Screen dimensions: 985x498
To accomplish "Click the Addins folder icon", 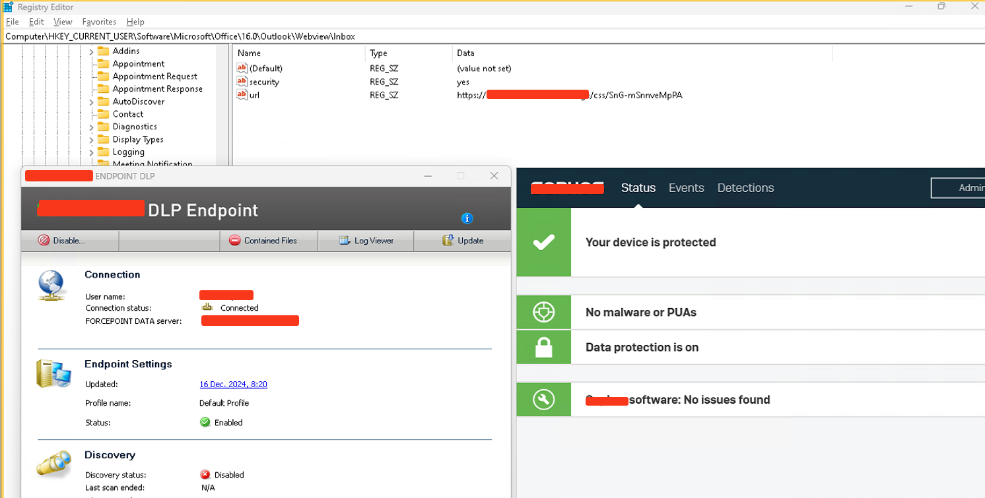I will tap(102, 51).
